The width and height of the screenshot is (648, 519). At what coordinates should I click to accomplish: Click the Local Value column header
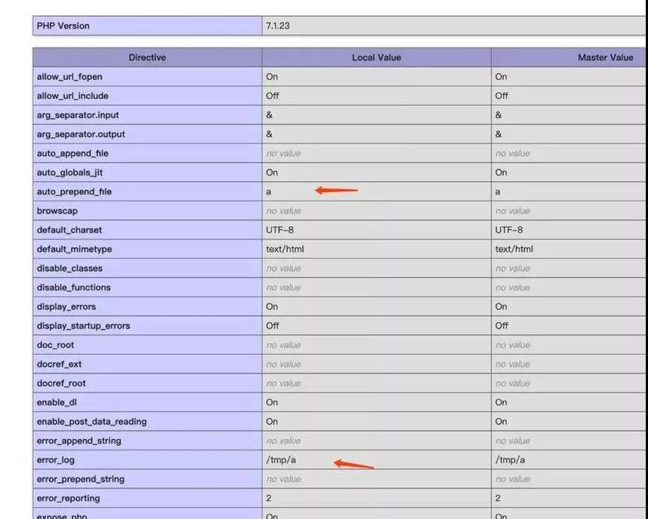pyautogui.click(x=376, y=57)
